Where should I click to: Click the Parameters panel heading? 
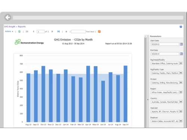point(156,36)
